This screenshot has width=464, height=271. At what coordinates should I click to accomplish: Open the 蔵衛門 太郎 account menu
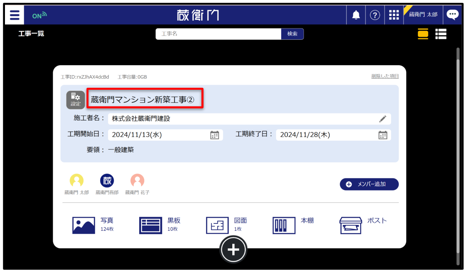[423, 15]
